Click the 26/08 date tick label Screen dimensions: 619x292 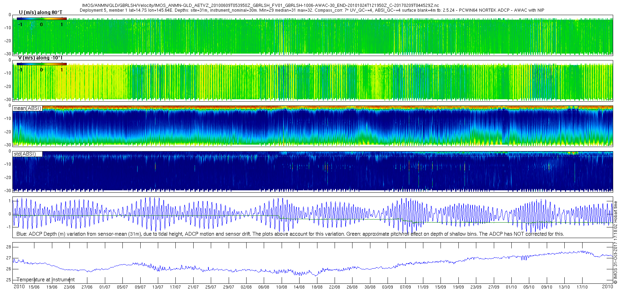(352, 287)
